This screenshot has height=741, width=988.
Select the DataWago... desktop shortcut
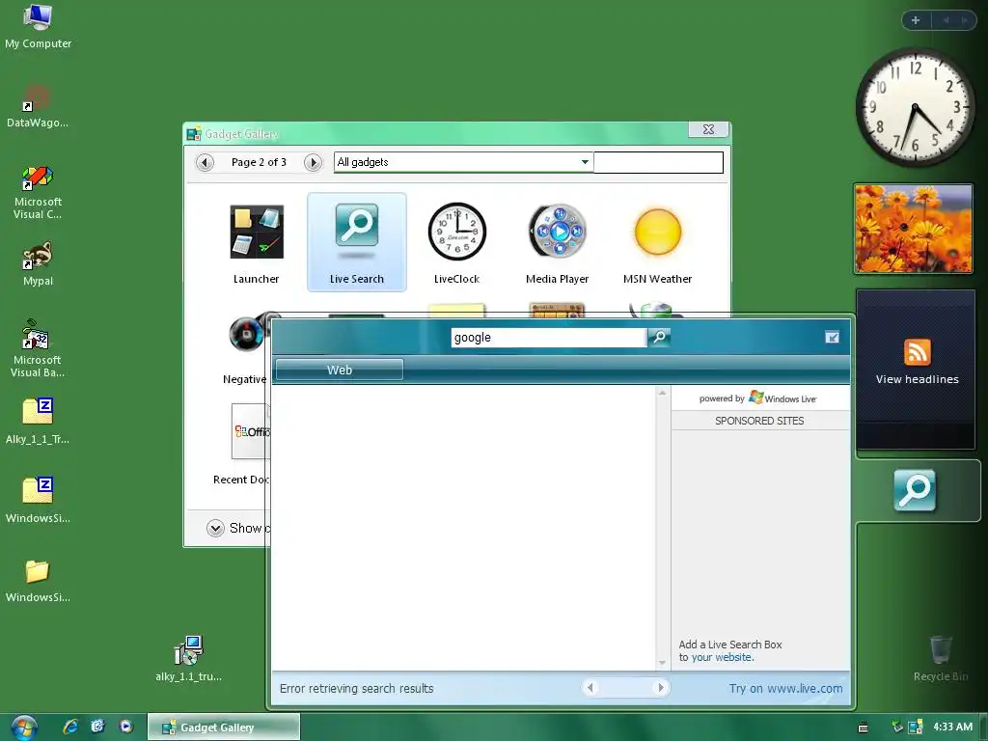point(38,106)
